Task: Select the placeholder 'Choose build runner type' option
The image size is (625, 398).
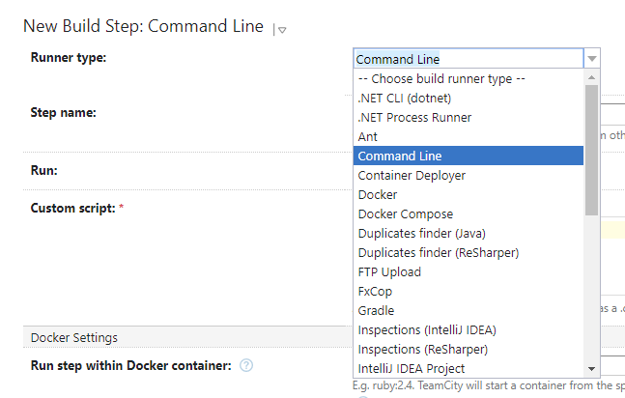Action: [441, 78]
